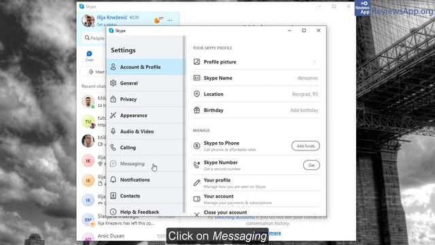This screenshot has width=435, height=245.
Task: Click the settings sidebar scrollbar
Action: (x=184, y=125)
